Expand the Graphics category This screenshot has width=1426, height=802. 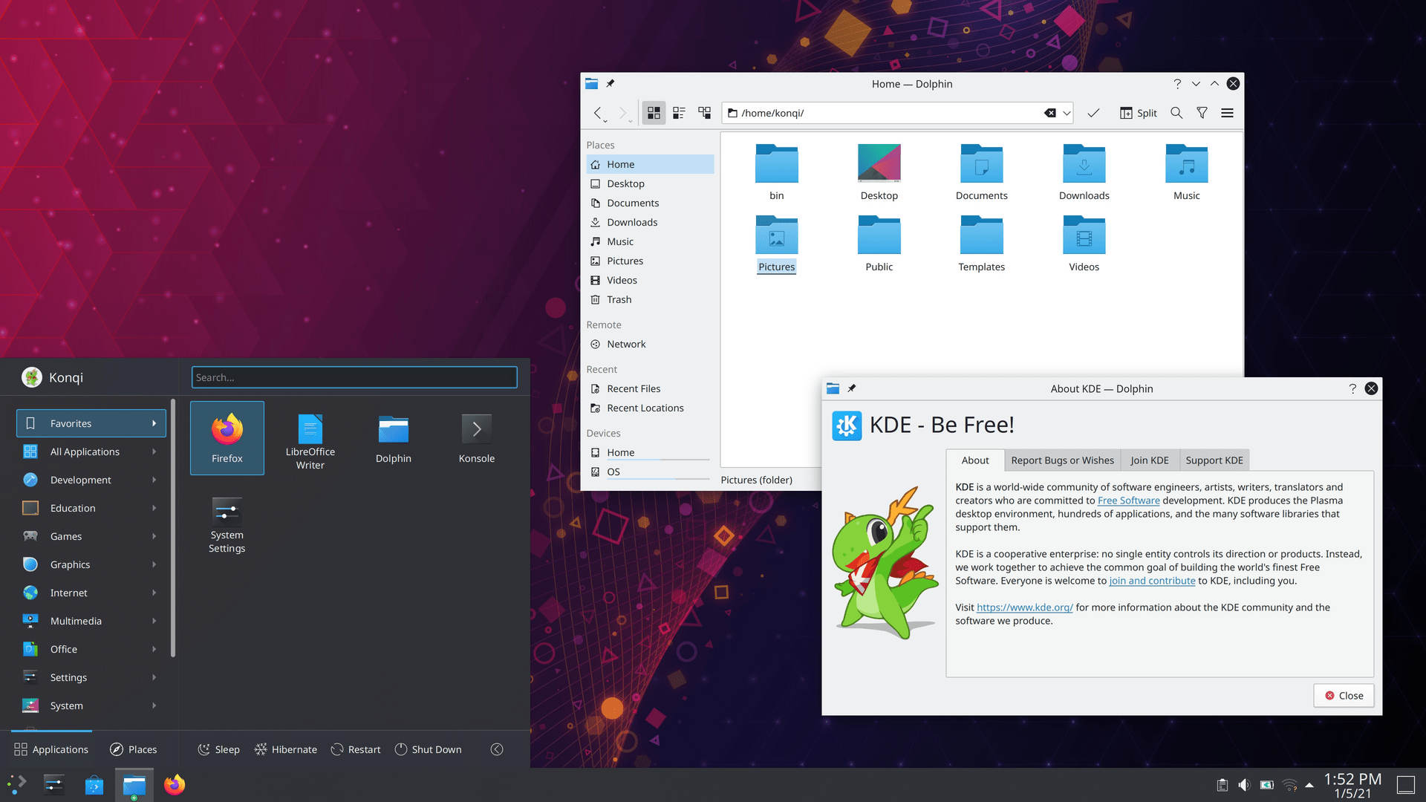point(91,564)
